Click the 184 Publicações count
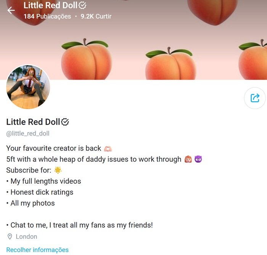 (47, 16)
